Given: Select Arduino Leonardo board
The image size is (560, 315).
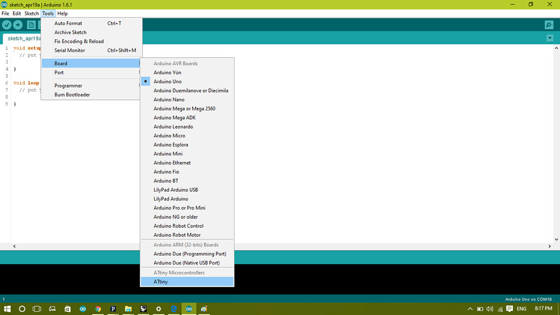Looking at the screenshot, I should click(x=187, y=126).
